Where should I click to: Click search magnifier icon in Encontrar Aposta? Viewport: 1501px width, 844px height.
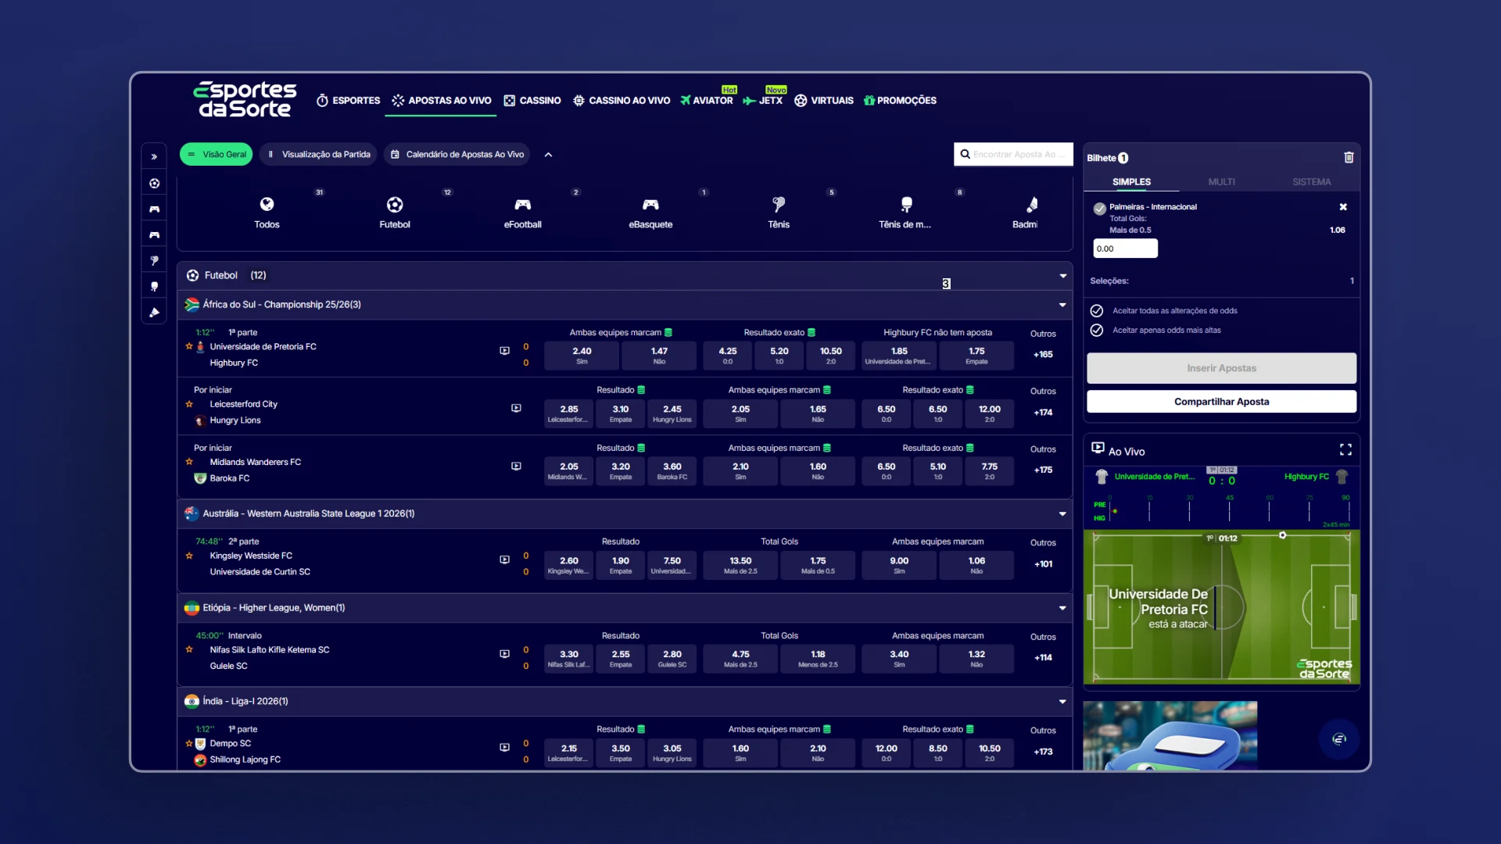pyautogui.click(x=965, y=154)
